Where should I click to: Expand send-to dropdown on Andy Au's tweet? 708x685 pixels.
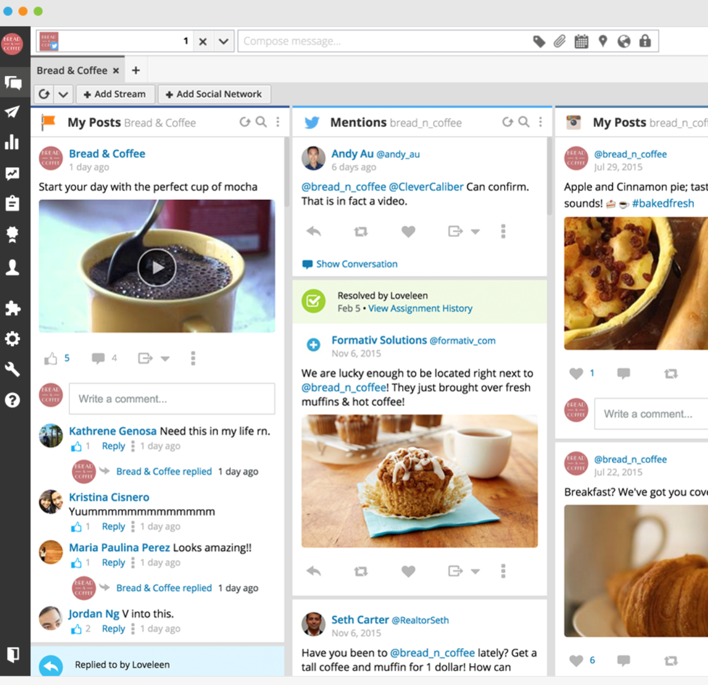tap(476, 232)
